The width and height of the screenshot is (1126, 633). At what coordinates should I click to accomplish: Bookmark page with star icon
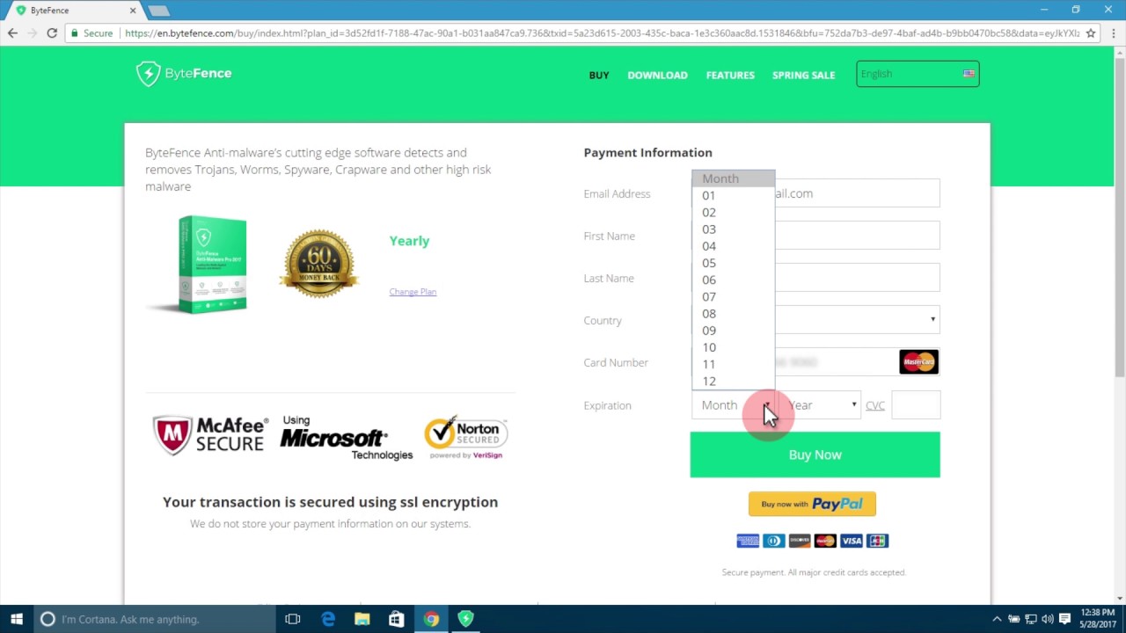coord(1091,33)
